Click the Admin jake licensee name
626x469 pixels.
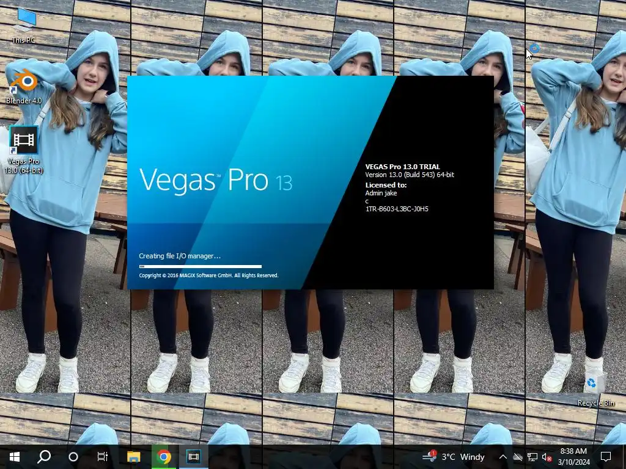[381, 193]
